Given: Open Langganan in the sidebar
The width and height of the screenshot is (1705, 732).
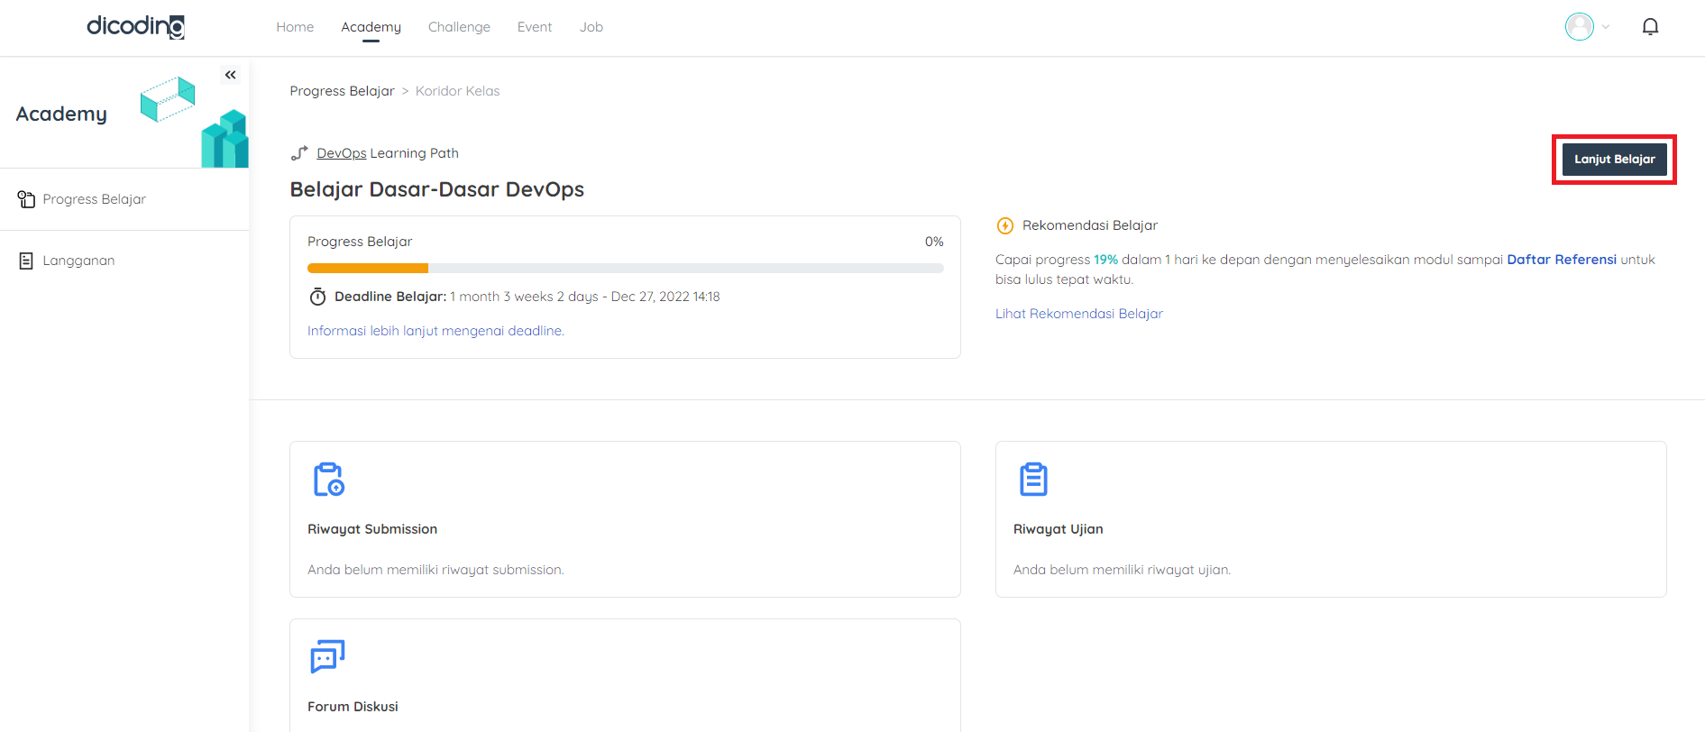Looking at the screenshot, I should click(x=78, y=261).
